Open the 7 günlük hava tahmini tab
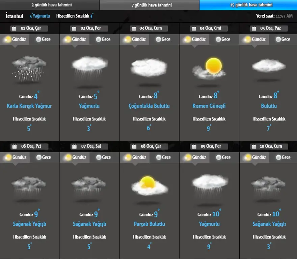This screenshot has height=259, width=297. 150,5
